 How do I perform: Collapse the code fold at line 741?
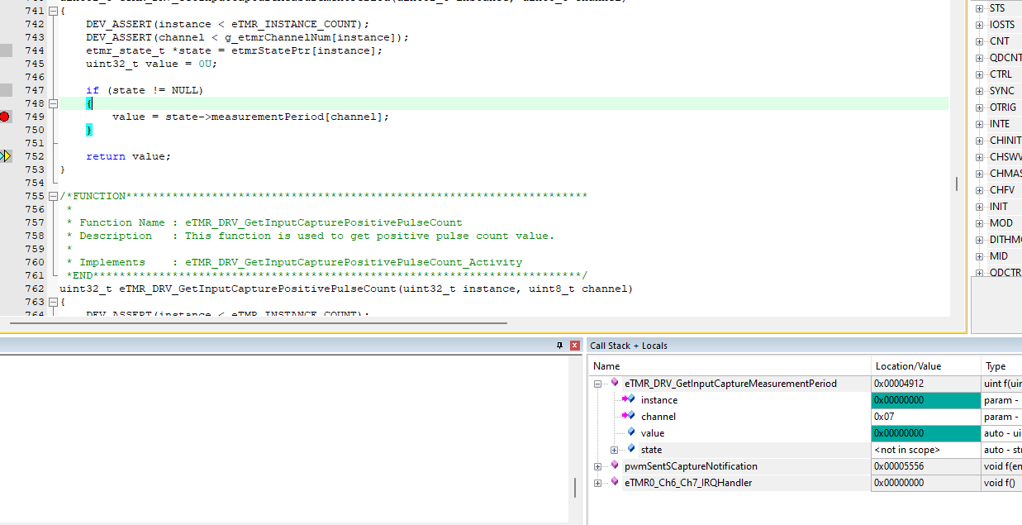pos(52,11)
